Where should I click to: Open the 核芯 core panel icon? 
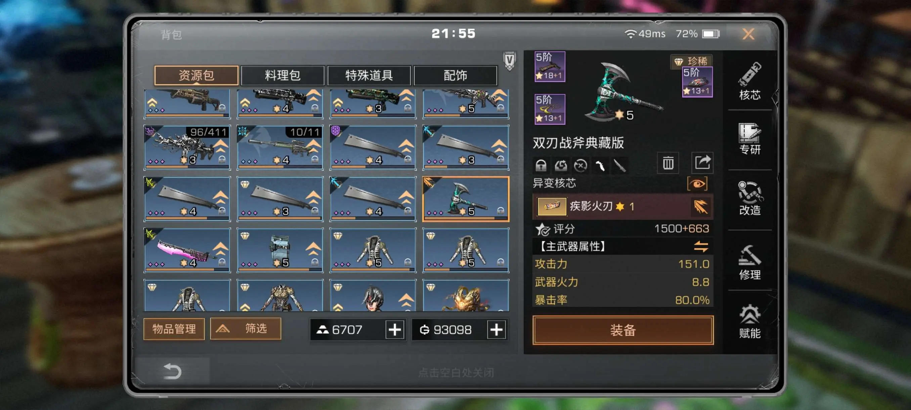(x=749, y=81)
